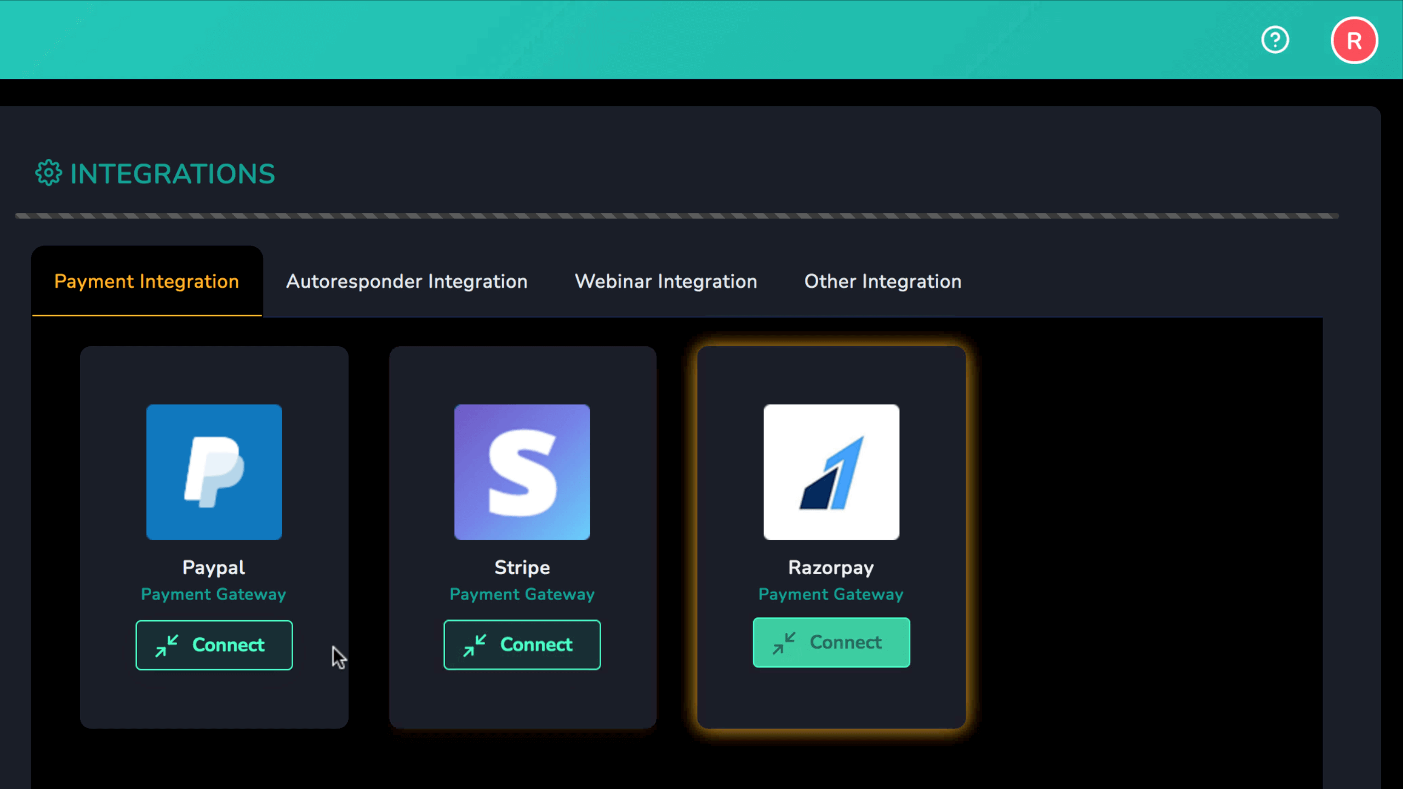Click the arrows icon in Paypal's Connect button
This screenshot has width=1403, height=789.
[167, 645]
